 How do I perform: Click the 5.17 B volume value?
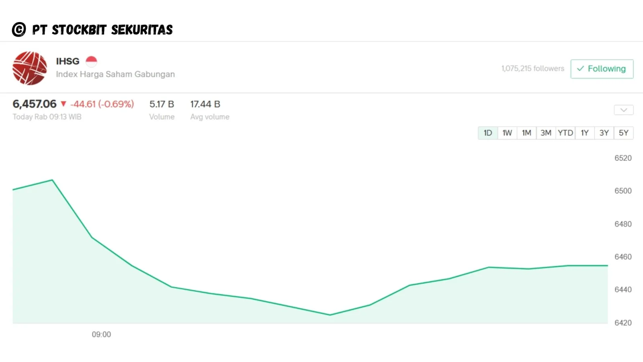click(162, 104)
